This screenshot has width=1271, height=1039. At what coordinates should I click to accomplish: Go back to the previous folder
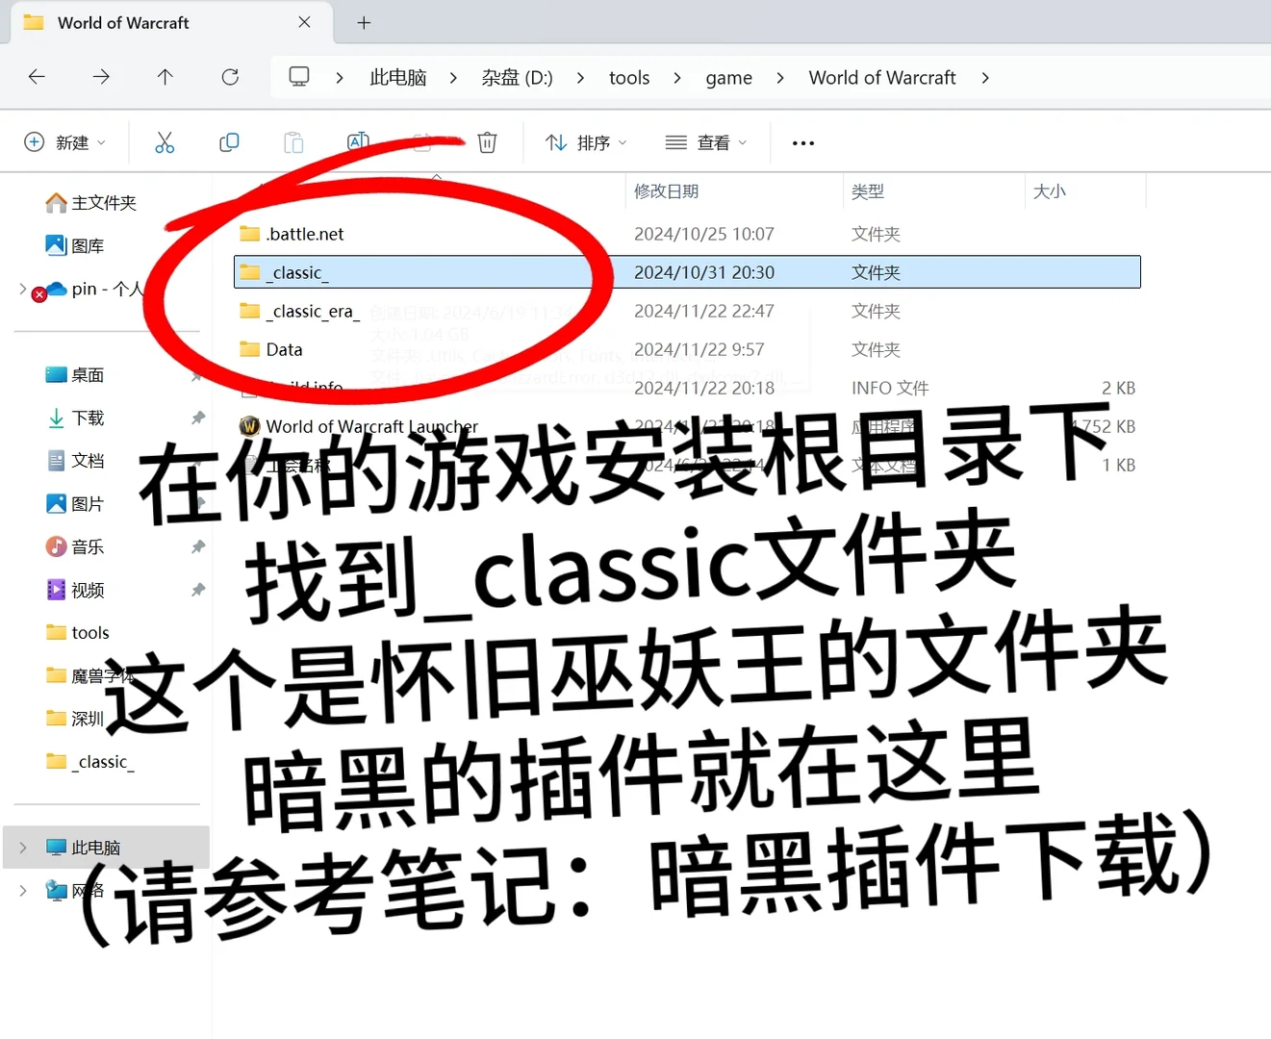pos(37,77)
